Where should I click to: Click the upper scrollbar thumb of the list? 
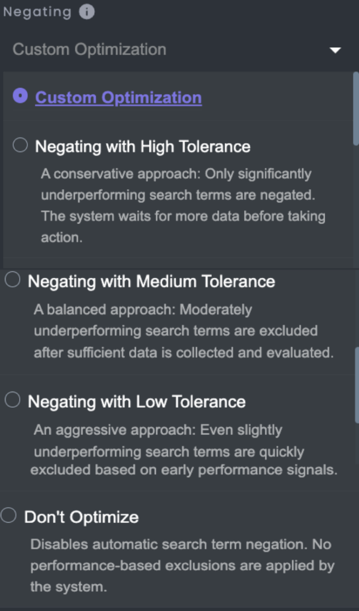point(355,107)
